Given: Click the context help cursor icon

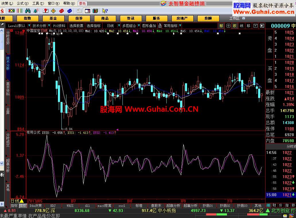Looking at the screenshot, I should tap(105, 11).
